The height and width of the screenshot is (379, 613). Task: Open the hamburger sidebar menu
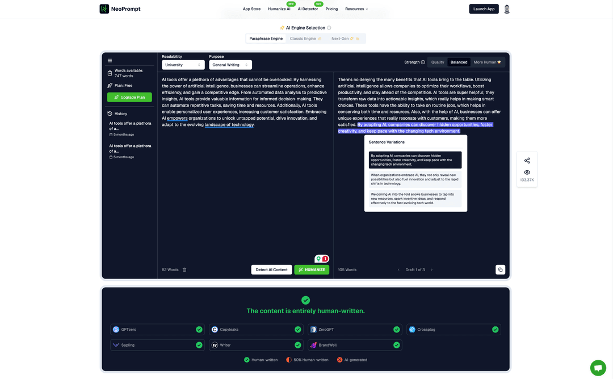[x=110, y=61]
